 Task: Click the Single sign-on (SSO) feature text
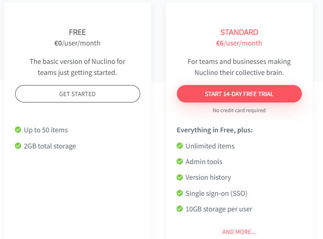click(x=216, y=193)
